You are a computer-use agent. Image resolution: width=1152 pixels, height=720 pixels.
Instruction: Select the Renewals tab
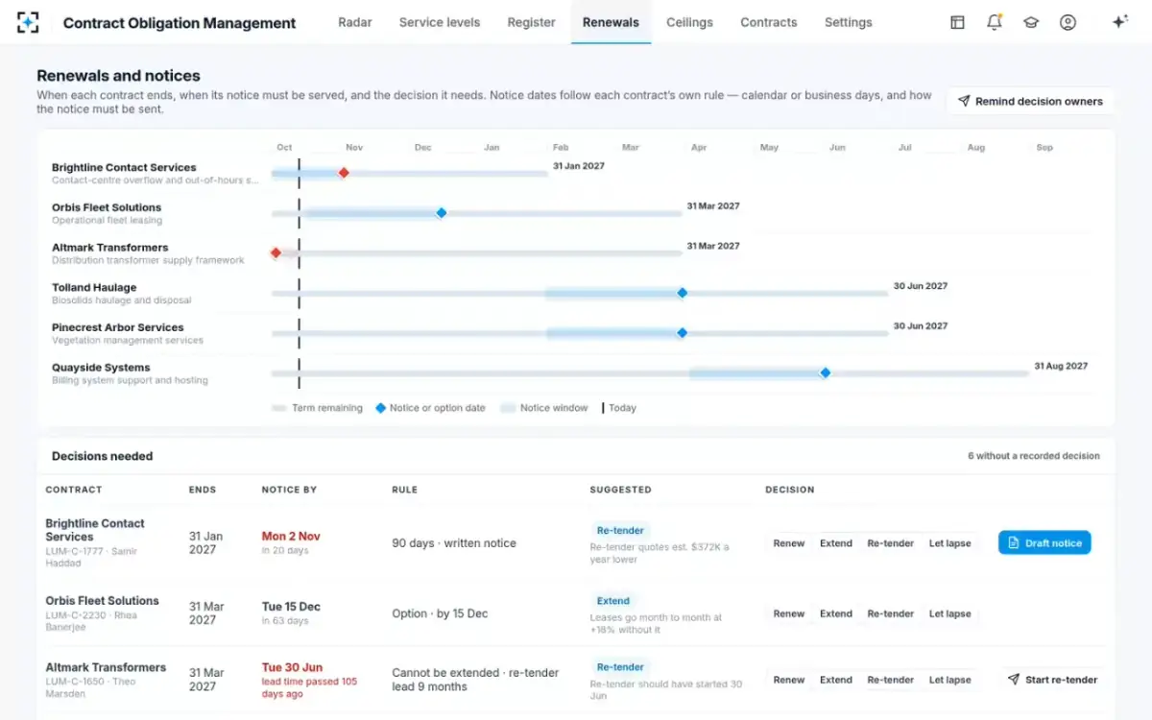coord(611,22)
